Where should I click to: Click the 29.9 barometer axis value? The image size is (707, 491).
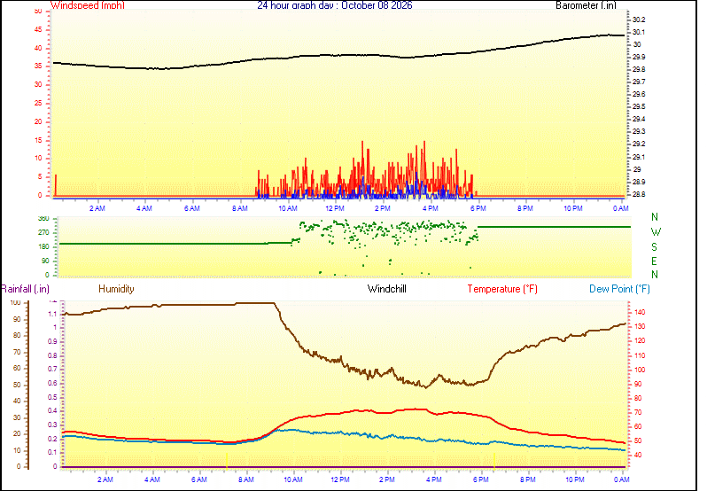[x=639, y=58]
